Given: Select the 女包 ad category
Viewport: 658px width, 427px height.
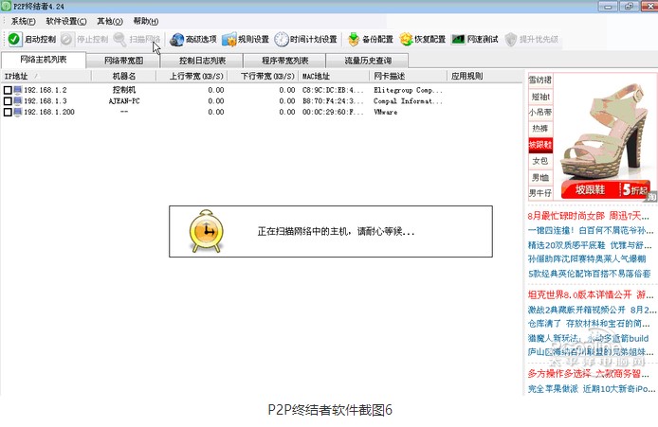Looking at the screenshot, I should 540,161.
